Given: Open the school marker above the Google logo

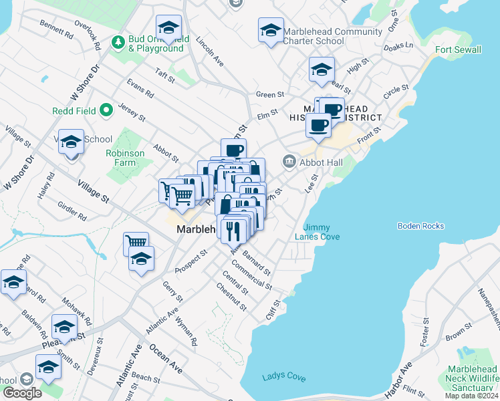Looking at the screenshot, I should (x=47, y=368).
